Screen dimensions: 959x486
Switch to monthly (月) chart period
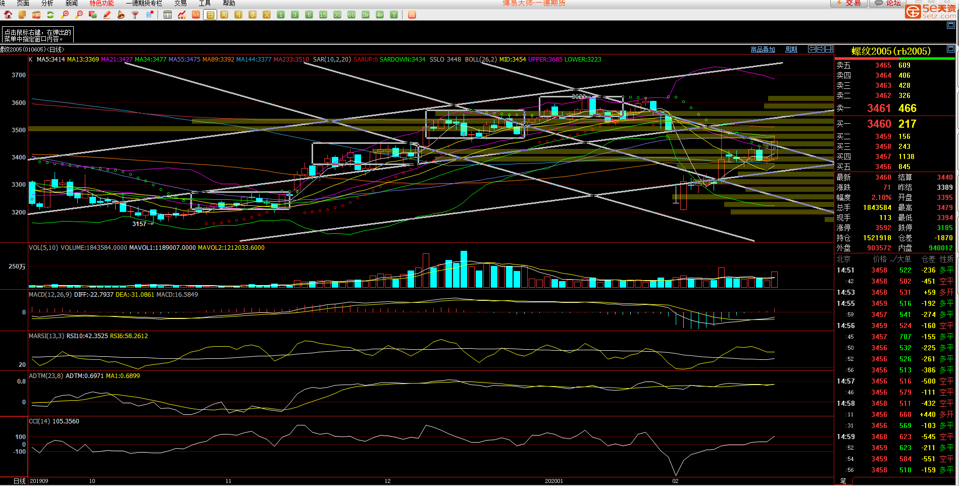click(238, 15)
